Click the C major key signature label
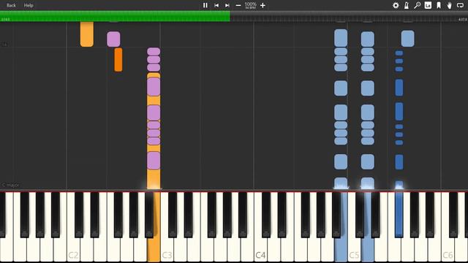468x263 pixels. (x=11, y=185)
